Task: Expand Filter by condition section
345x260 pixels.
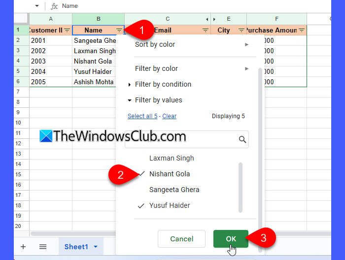Action: (x=163, y=84)
